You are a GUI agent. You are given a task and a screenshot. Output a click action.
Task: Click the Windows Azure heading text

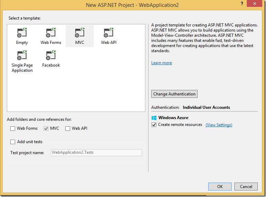(173, 118)
